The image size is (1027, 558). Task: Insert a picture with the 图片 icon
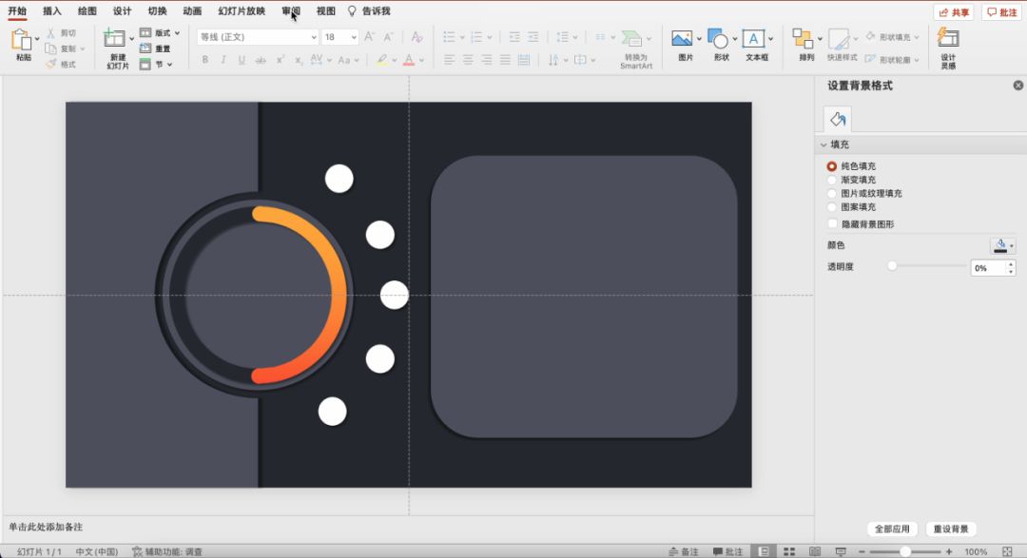pos(682,39)
